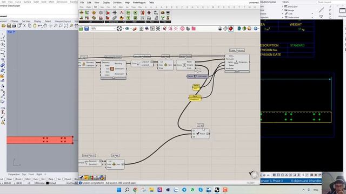Switch to Perspective viewport tab in Rhino

coord(14,174)
